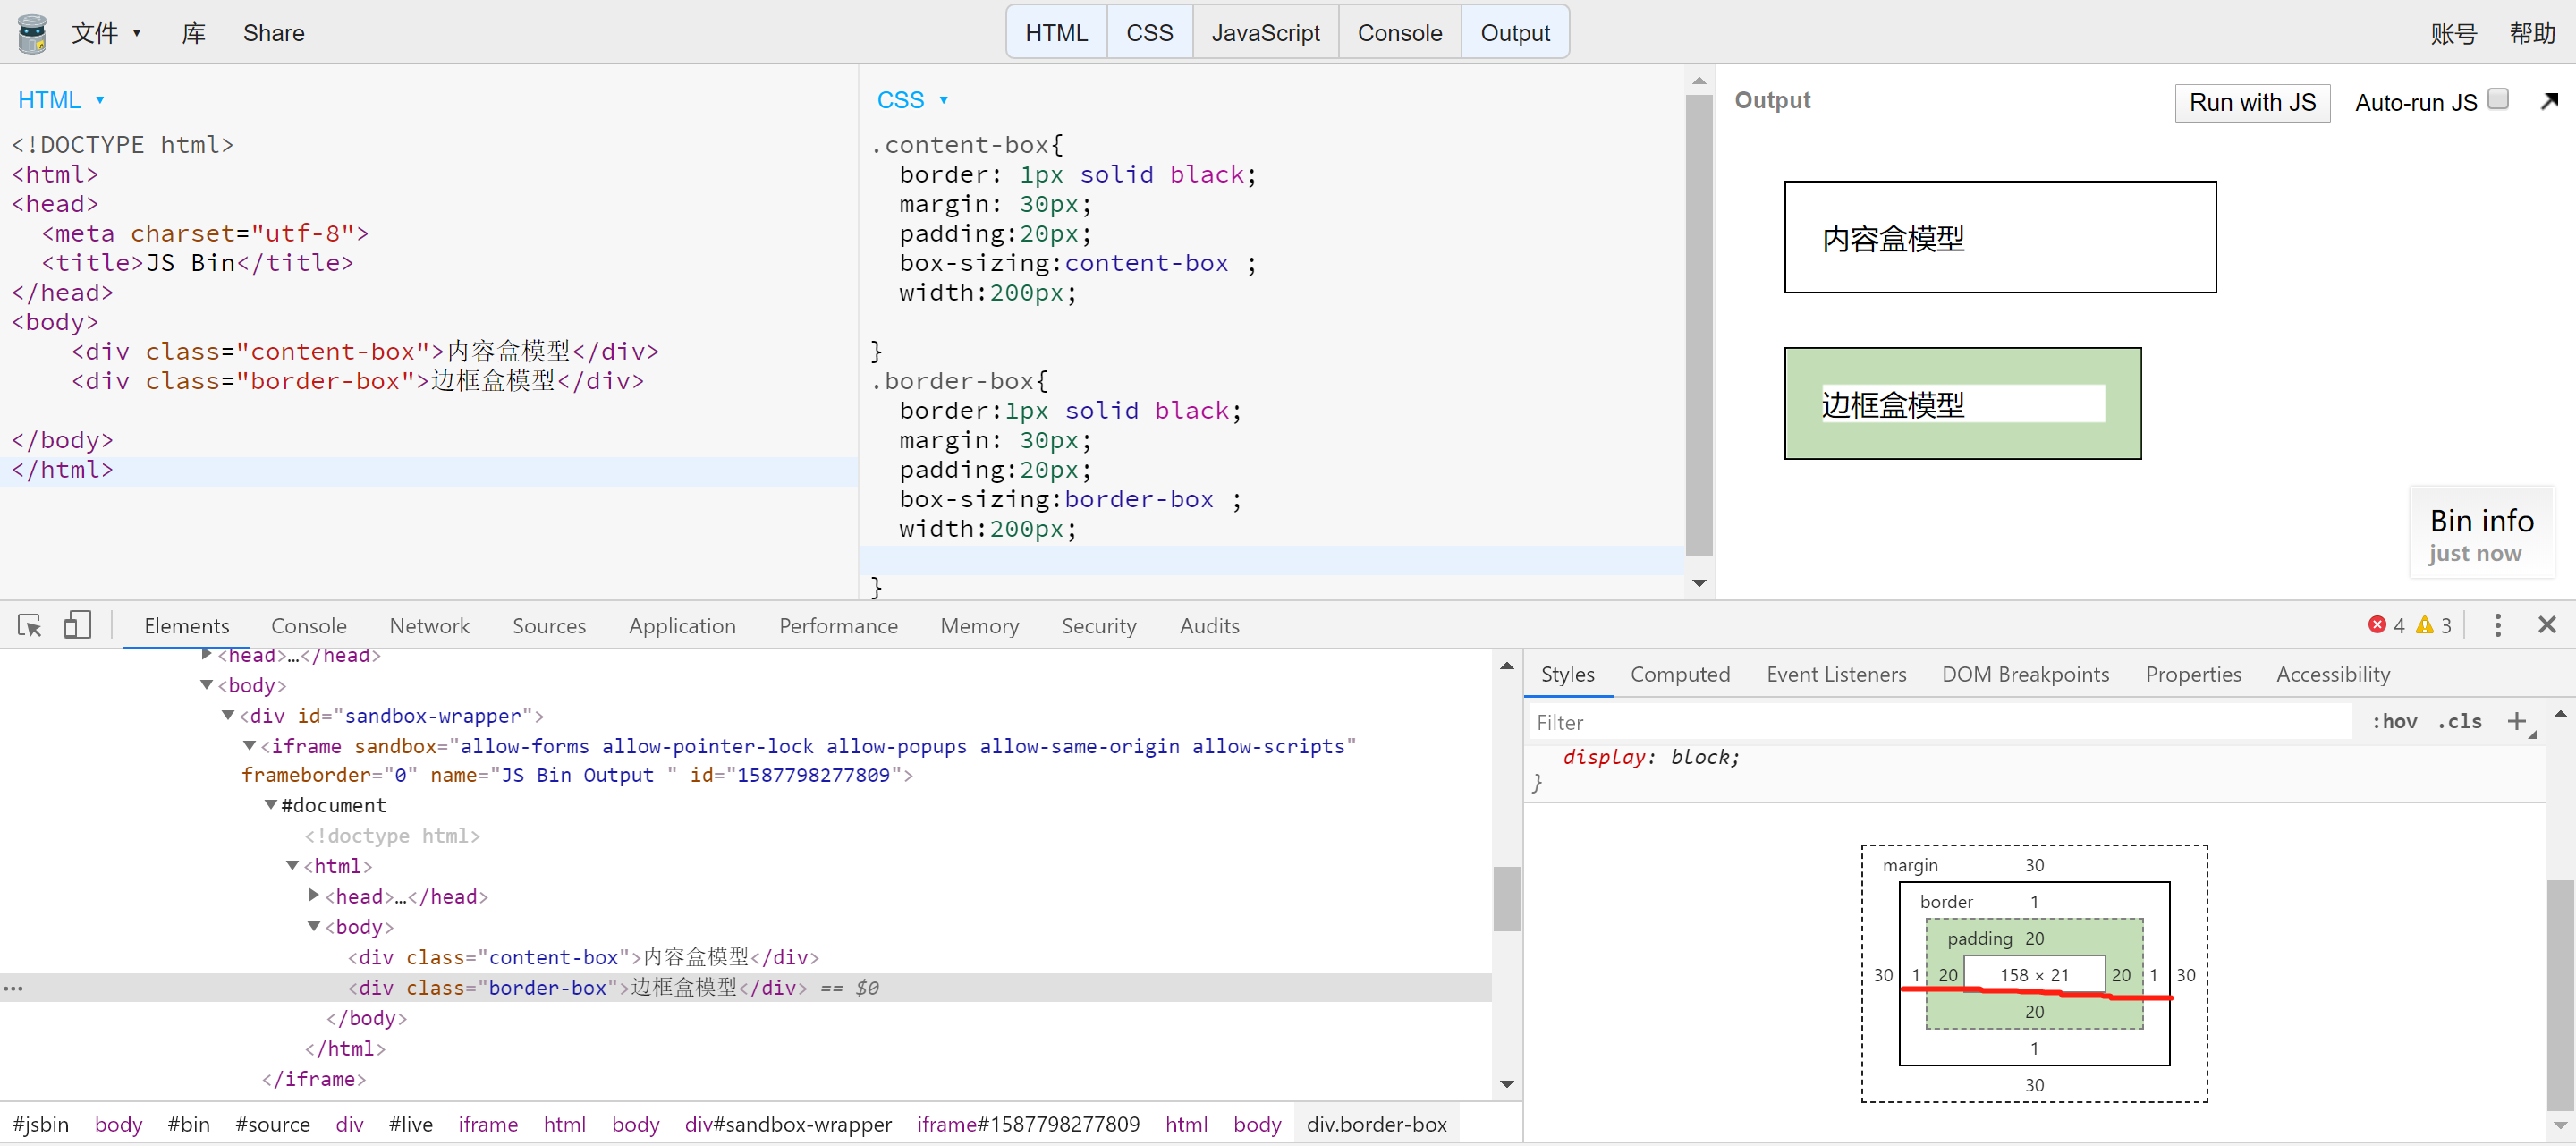Open the DevTools three-dot customize menu

point(2497,625)
